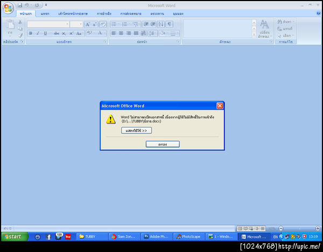Open the Office Button menu

click(x=8, y=8)
